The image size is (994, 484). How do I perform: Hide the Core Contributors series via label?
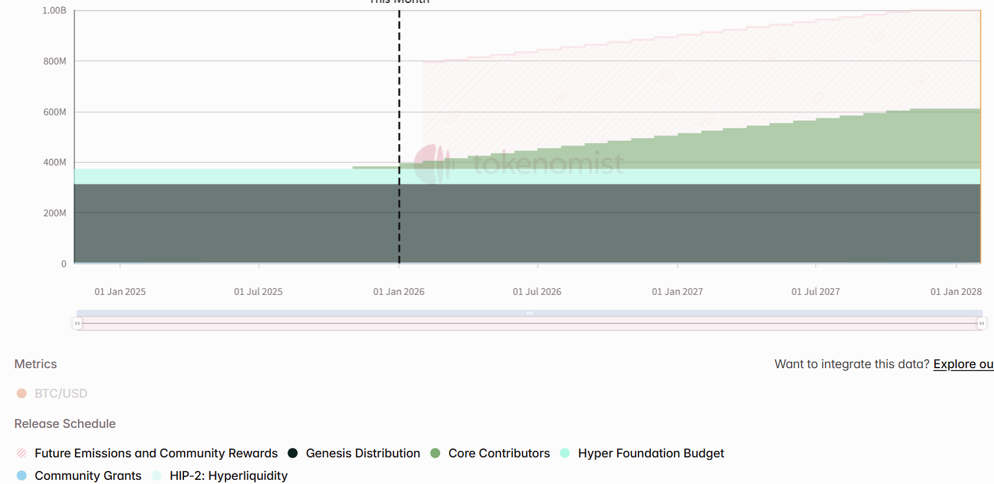pyautogui.click(x=499, y=453)
